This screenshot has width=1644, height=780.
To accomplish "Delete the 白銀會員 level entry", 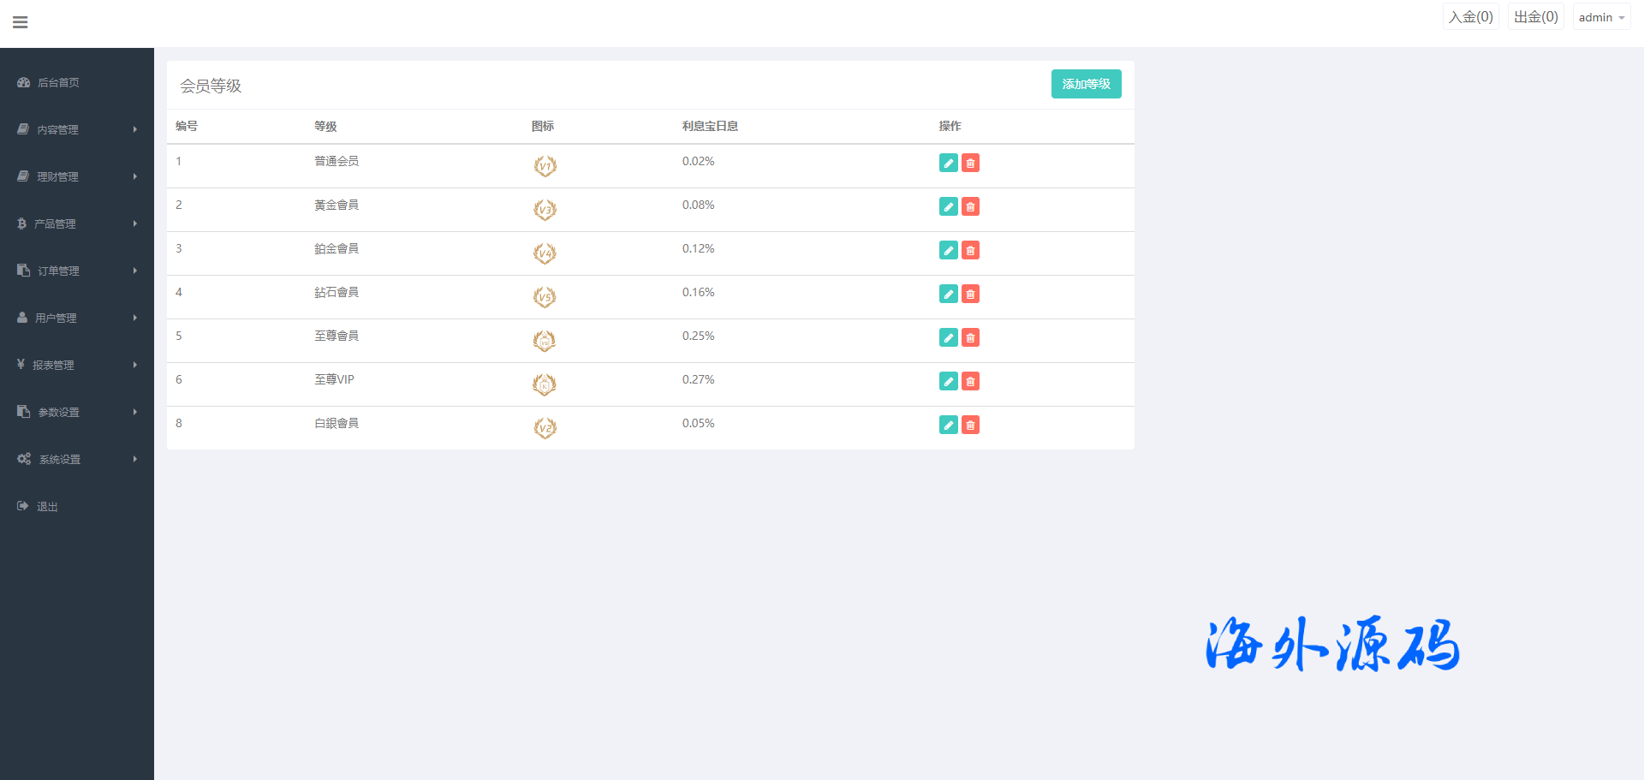I will click(x=970, y=426).
